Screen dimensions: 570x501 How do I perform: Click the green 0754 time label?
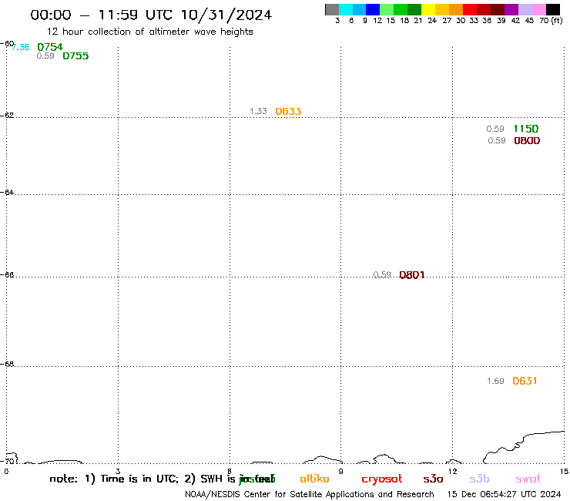pyautogui.click(x=50, y=47)
